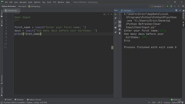Click the fold end marker at line 3
Viewport: 185px width, 104px height.
point(13,21)
